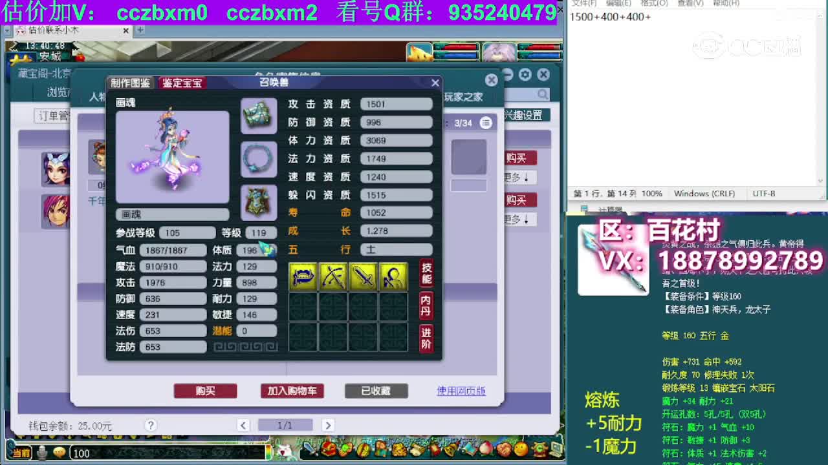Open the red-haired character avatar
The width and height of the screenshot is (828, 465).
pos(56,211)
